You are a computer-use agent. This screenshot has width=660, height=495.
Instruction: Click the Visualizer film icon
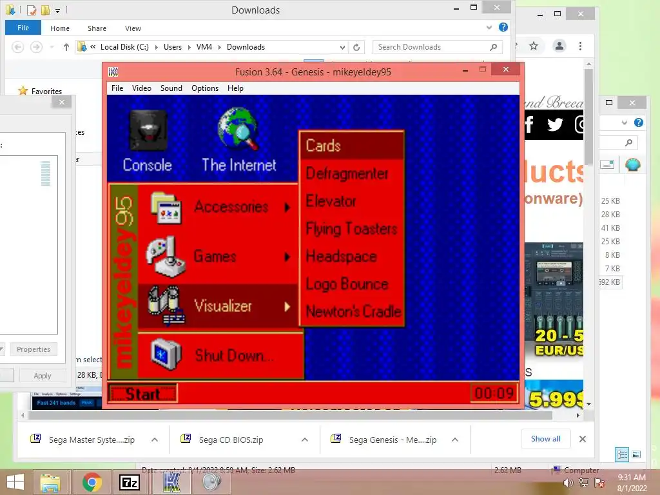(166, 306)
